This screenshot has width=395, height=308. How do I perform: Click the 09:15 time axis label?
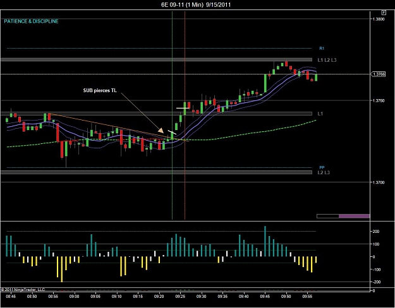pyautogui.click(x=138, y=297)
